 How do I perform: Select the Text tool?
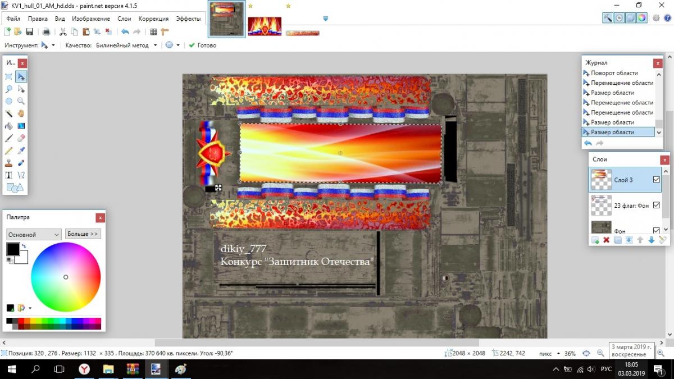(9, 175)
